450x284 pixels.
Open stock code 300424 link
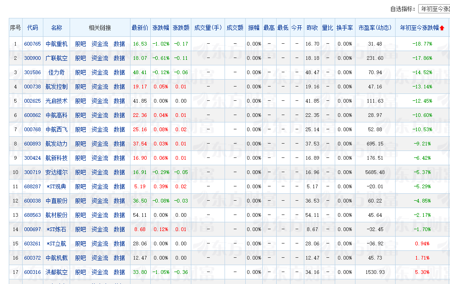(x=32, y=158)
